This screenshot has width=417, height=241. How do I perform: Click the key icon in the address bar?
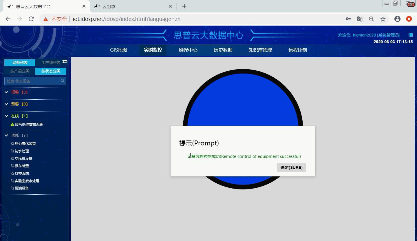pos(348,19)
